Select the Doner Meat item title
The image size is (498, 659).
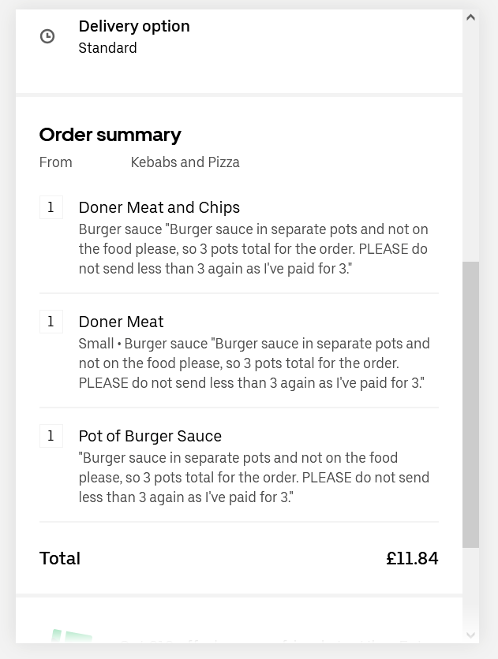click(121, 322)
